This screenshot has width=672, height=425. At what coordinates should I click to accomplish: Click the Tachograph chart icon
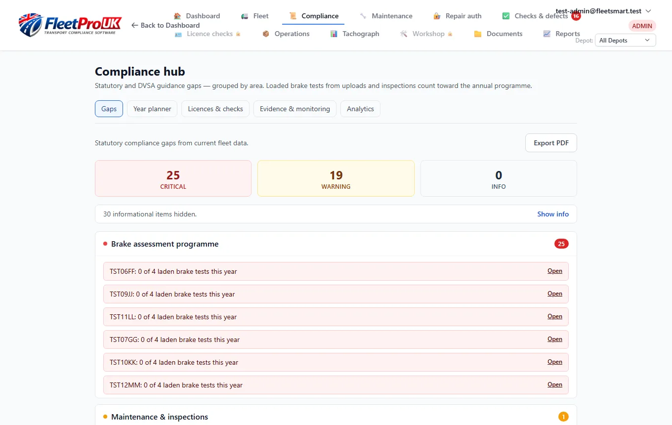tap(334, 34)
